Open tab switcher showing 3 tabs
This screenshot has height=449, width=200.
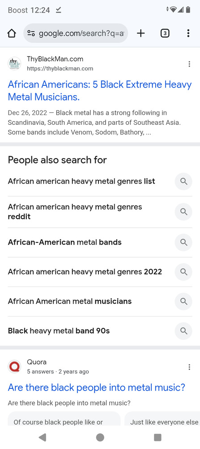165,34
